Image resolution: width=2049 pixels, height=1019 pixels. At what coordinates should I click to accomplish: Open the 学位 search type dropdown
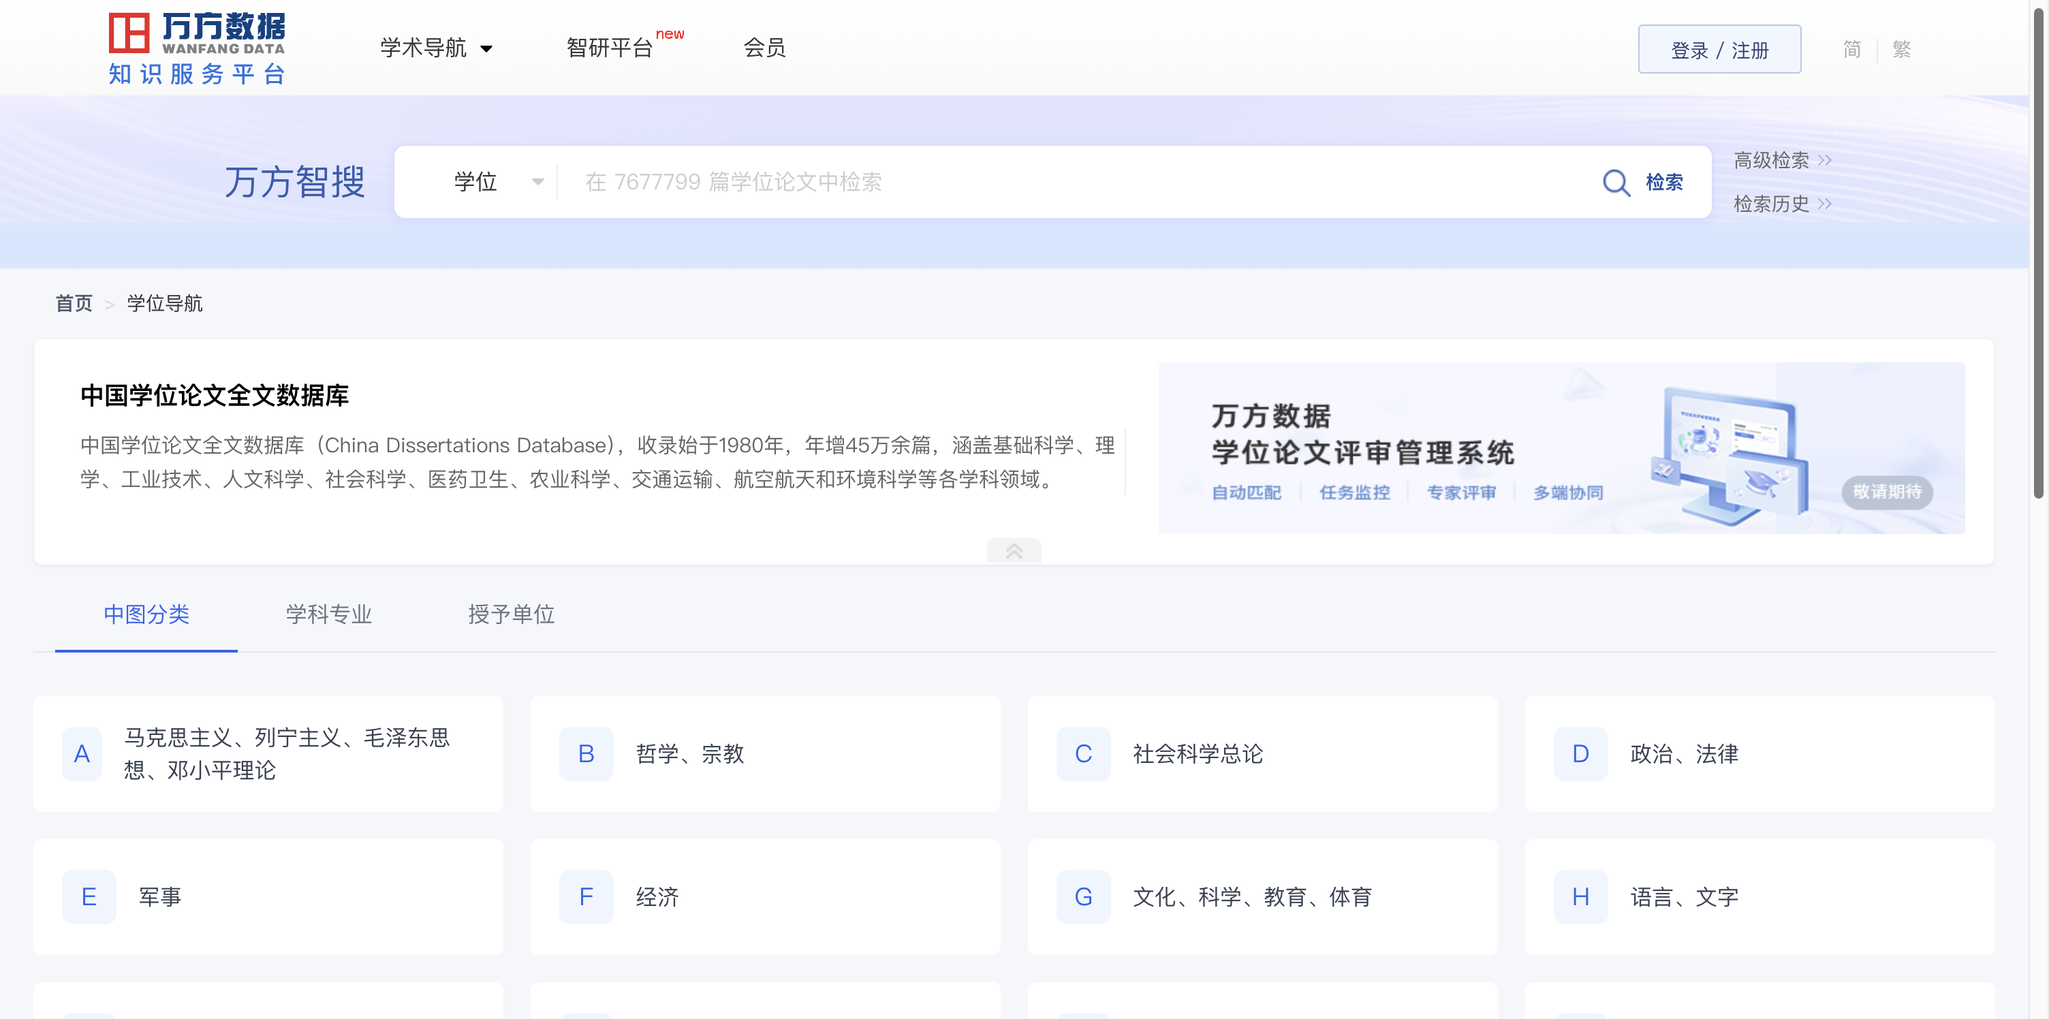coord(499,182)
